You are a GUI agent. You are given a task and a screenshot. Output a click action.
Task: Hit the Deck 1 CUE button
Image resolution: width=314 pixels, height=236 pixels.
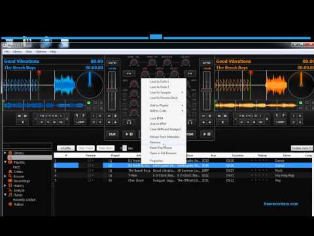[x=113, y=134]
